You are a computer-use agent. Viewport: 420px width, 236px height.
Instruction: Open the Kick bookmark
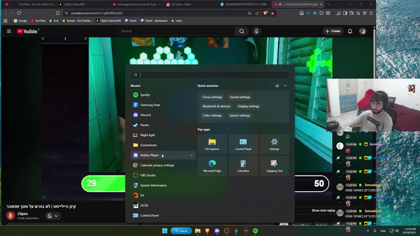(54, 21)
